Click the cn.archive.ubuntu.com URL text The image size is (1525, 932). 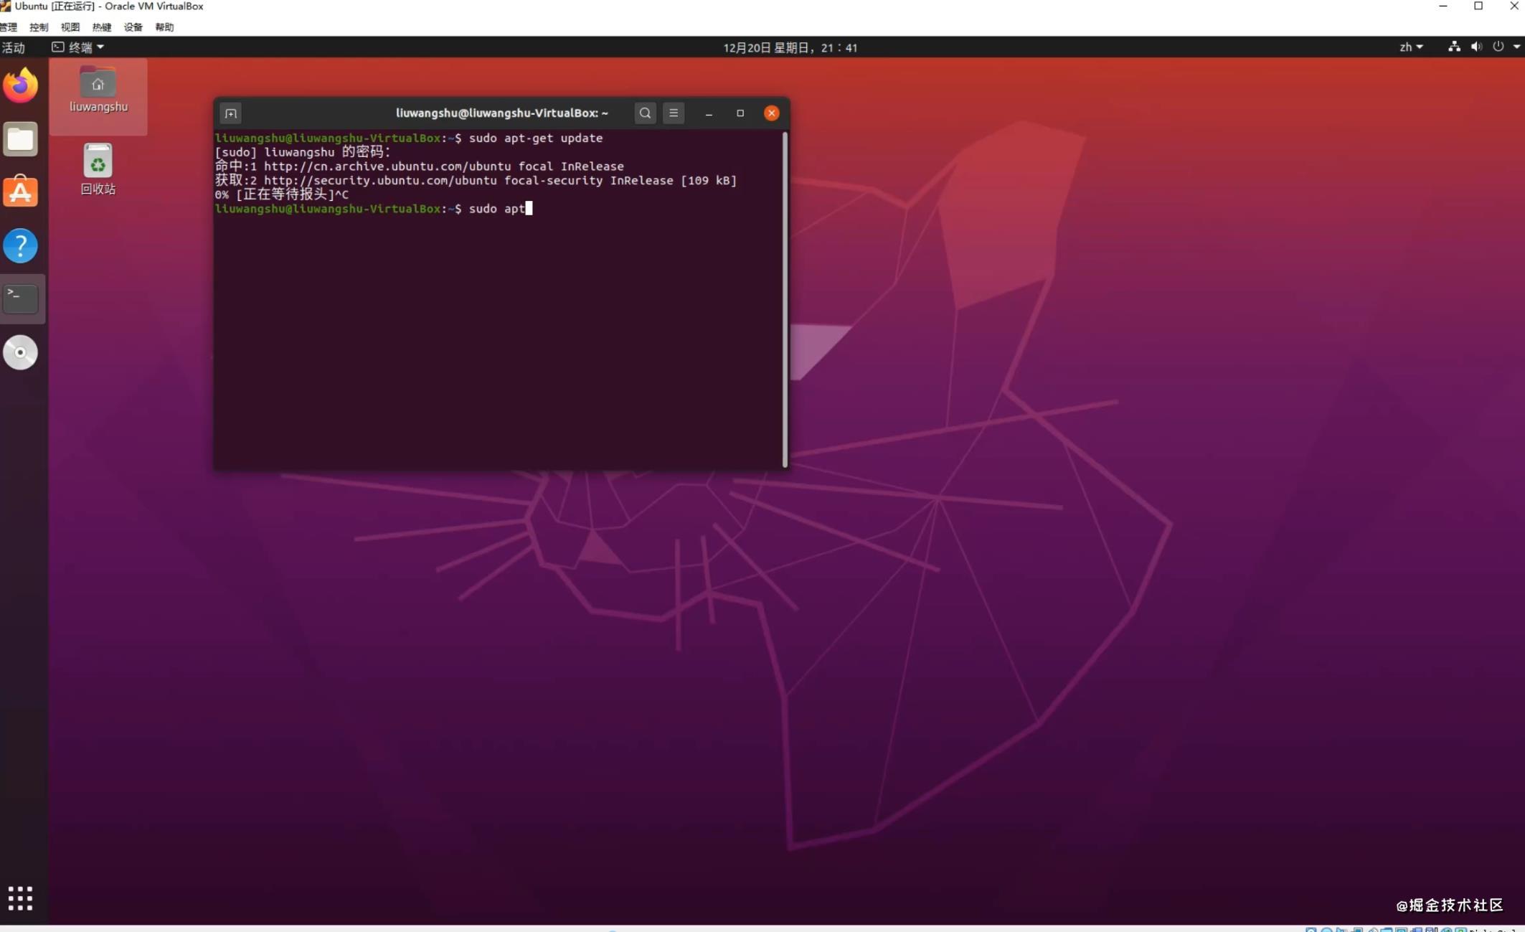tap(387, 166)
